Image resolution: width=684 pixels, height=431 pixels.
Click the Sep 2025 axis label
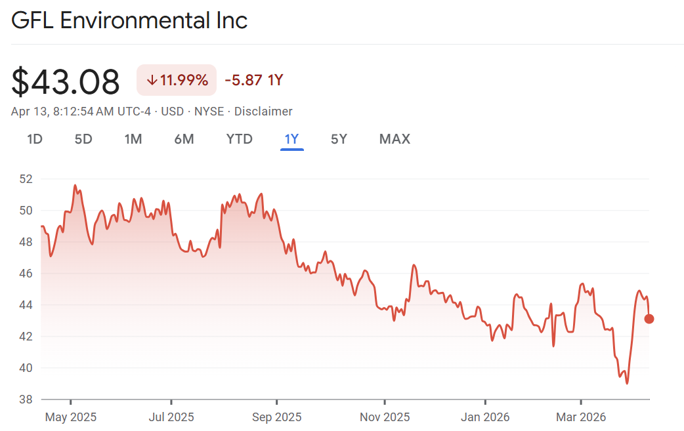click(277, 417)
